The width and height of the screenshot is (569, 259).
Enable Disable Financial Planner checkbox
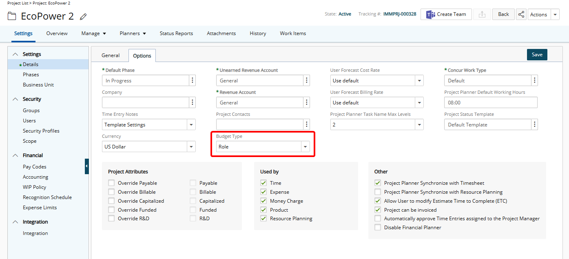coord(378,228)
